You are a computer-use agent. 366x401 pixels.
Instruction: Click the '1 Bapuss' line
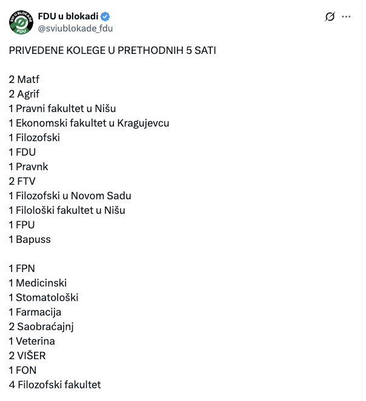30,240
